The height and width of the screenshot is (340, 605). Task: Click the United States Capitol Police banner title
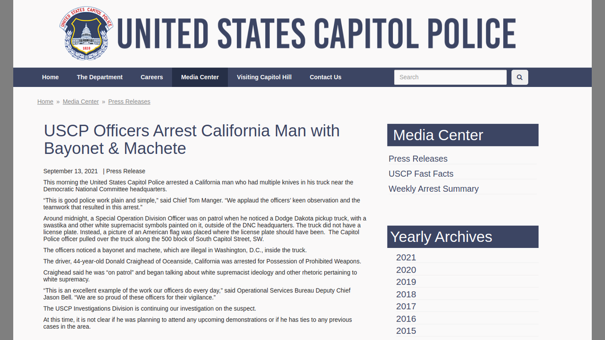316,34
